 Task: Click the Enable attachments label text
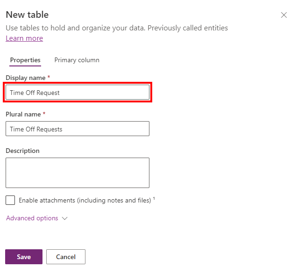click(x=85, y=201)
